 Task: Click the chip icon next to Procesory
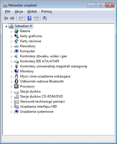(16, 86)
